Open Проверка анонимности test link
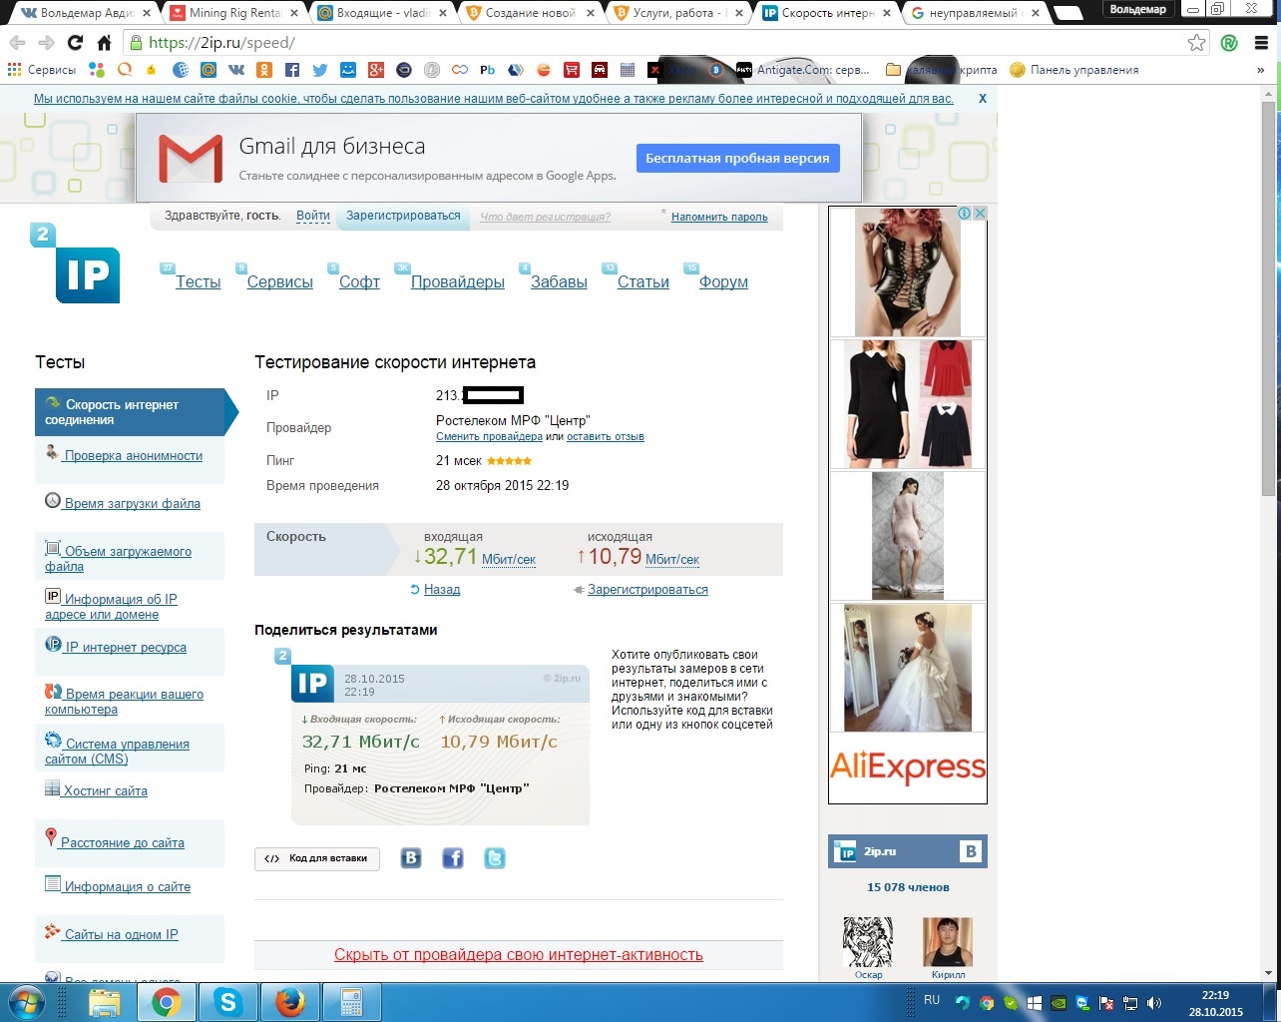 point(133,456)
